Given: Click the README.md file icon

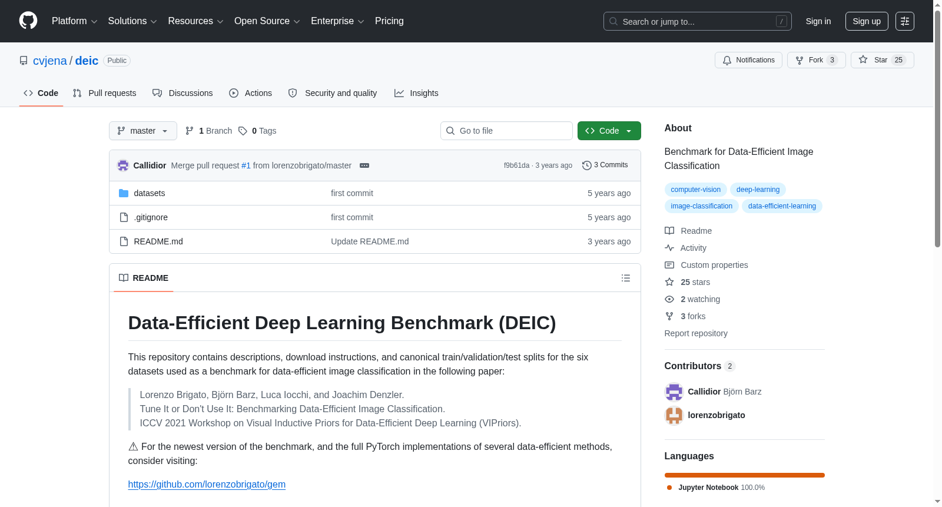Looking at the screenshot, I should [x=124, y=241].
